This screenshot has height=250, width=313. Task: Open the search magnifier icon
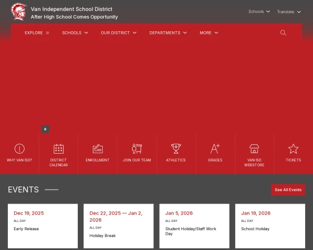tap(283, 33)
